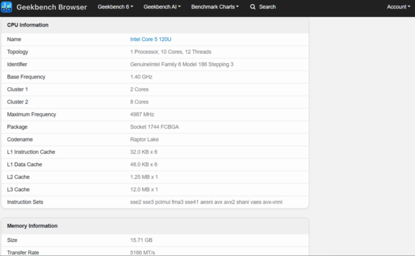Click the Package value 'Socket 1744 FCBGA'

(155, 127)
